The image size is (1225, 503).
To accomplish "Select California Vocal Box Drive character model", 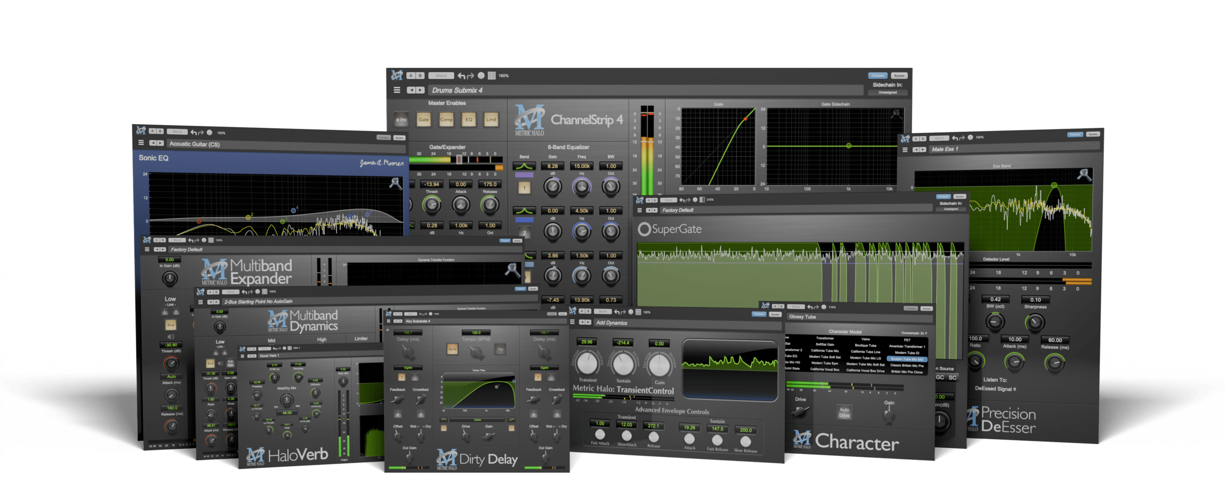I will 865,371.
